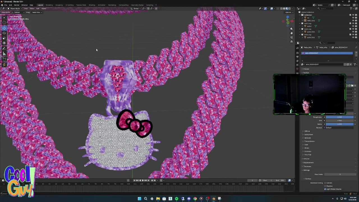
Task: Hide text3.svg collection via its eye icon
Action: click(353, 35)
